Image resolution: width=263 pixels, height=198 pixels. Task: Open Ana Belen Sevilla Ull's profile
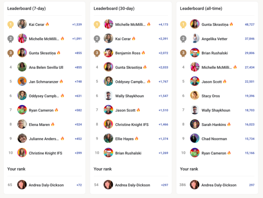46,67
